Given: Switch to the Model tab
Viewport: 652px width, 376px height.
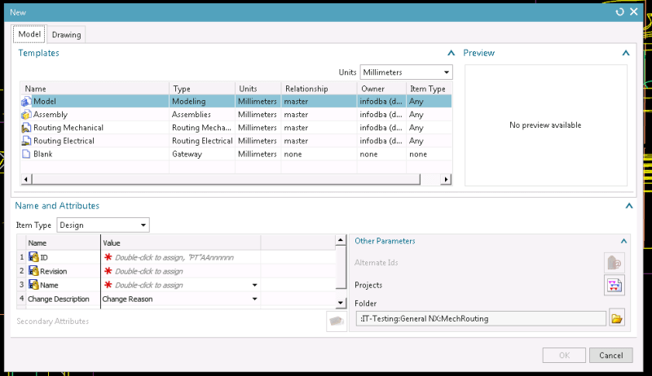Looking at the screenshot, I should pyautogui.click(x=29, y=34).
